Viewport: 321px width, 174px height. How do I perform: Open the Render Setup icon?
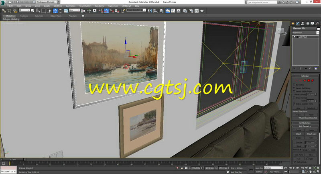tap(191, 11)
